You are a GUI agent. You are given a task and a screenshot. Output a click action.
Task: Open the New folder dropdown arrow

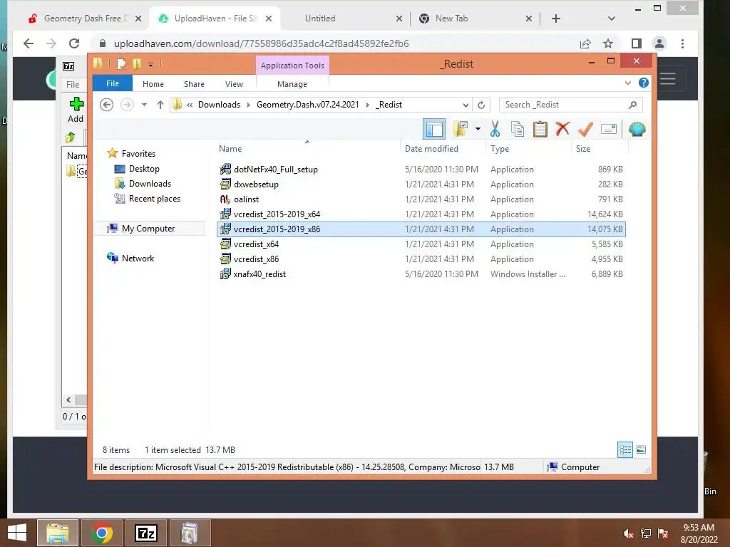pyautogui.click(x=478, y=129)
